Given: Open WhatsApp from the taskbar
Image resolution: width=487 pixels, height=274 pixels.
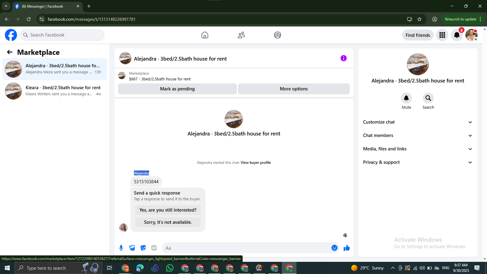Looking at the screenshot, I should pyautogui.click(x=170, y=268).
